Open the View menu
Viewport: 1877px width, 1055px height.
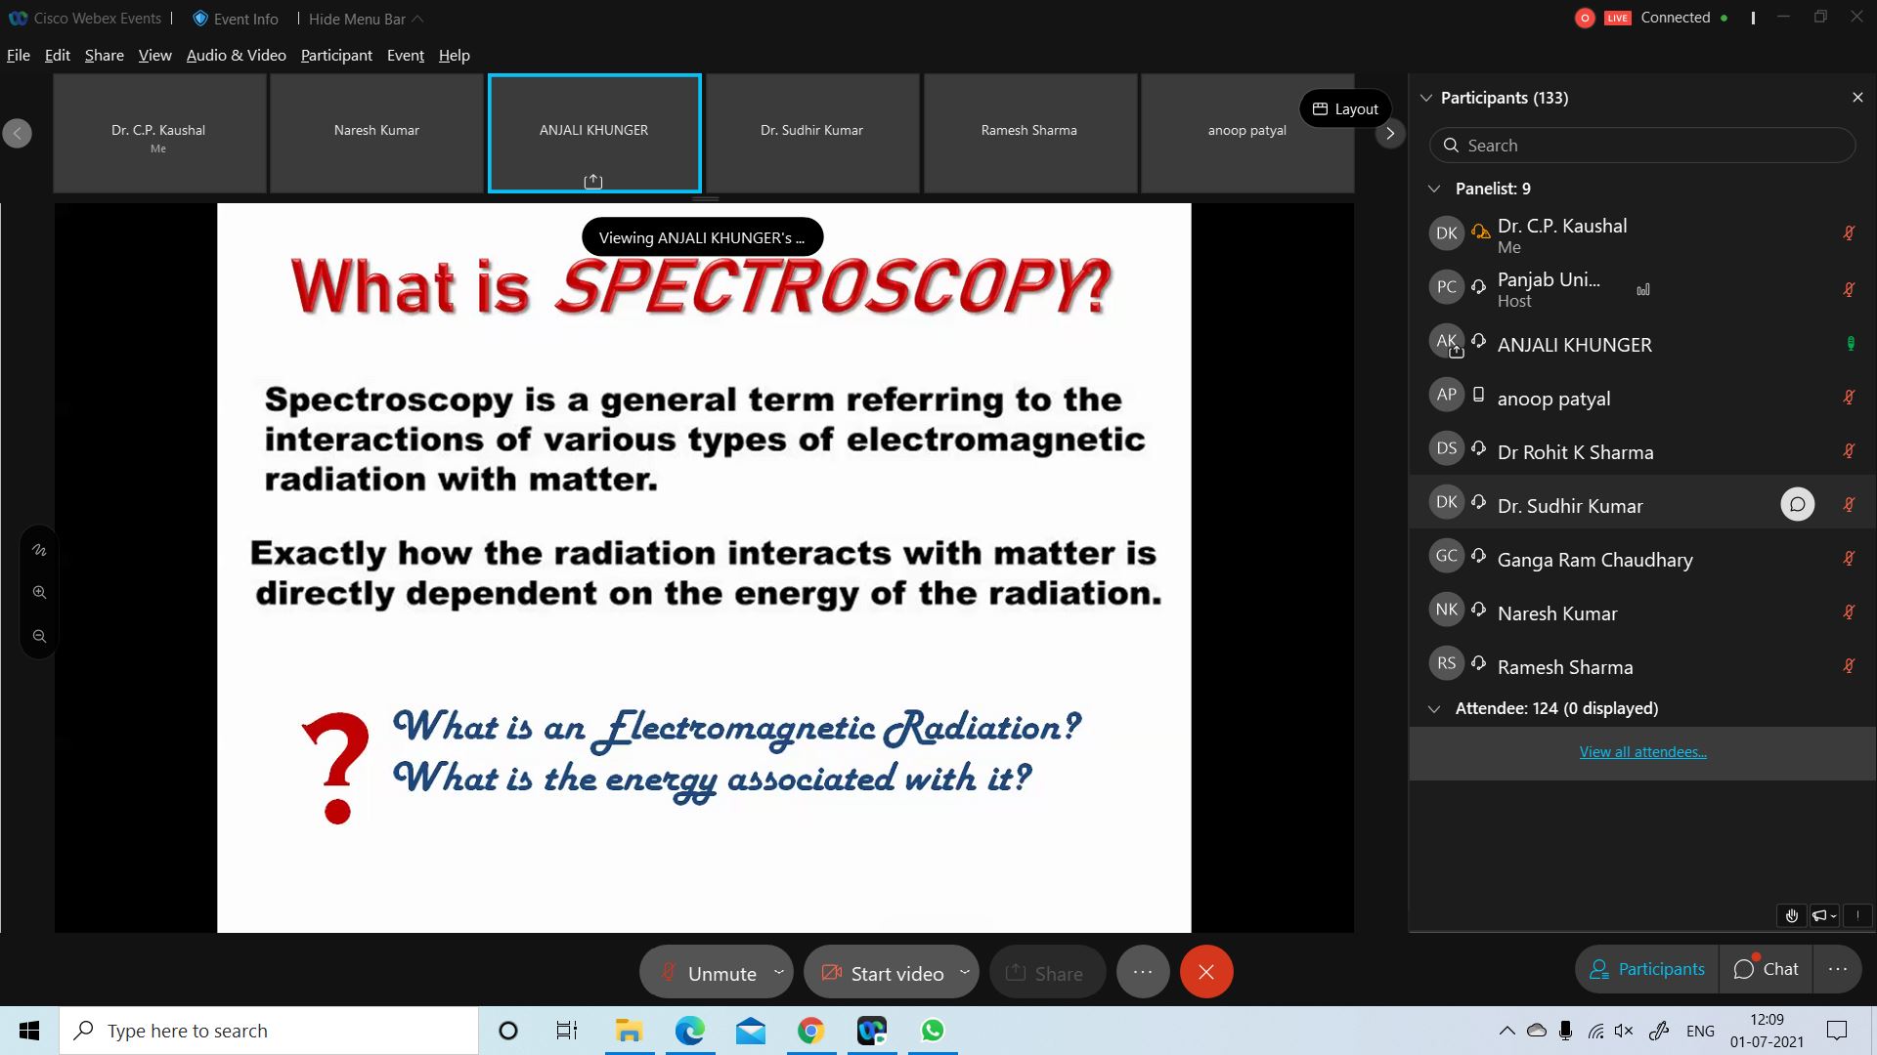click(x=155, y=55)
